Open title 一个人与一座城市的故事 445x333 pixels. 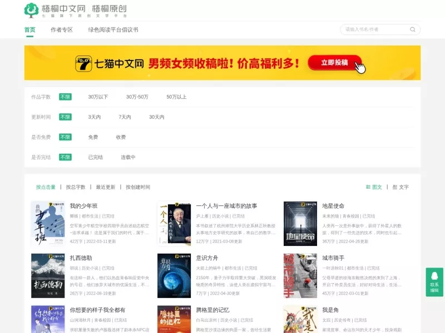point(226,206)
